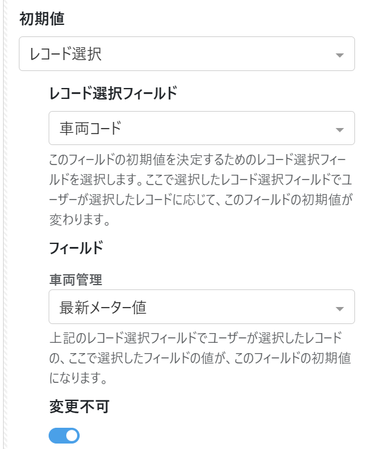
Task: Click the white knob of the blue toggle
Action: pos(72,435)
